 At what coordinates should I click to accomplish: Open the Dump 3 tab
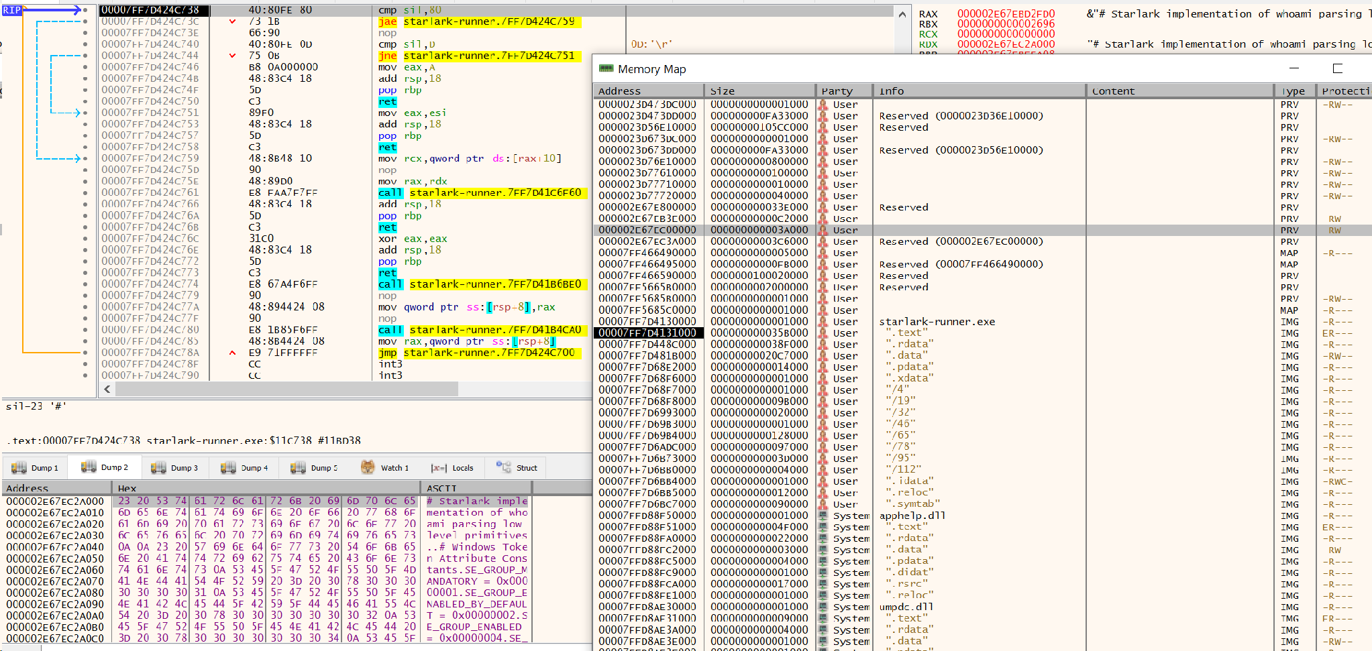175,467
